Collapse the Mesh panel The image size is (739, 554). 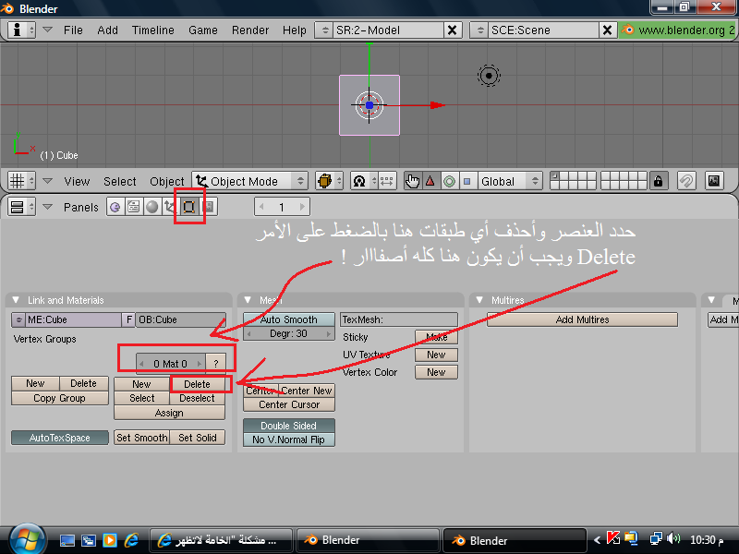pos(248,300)
